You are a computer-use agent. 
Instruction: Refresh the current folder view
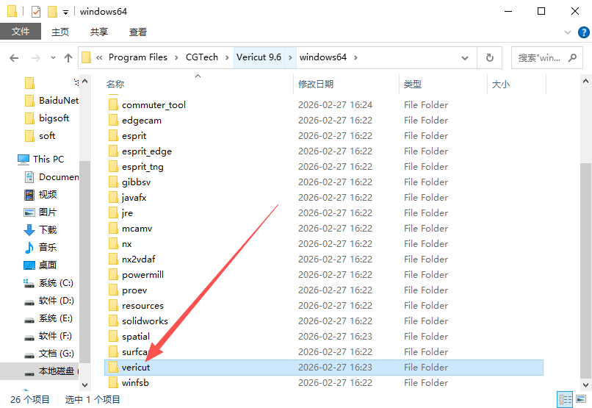[x=489, y=57]
